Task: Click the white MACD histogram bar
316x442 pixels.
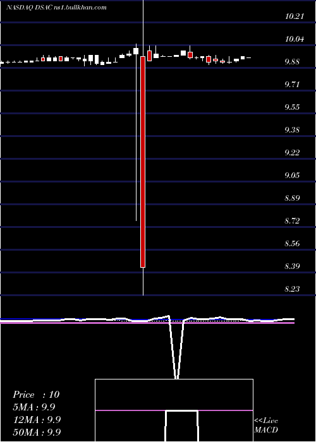Action: (182, 426)
